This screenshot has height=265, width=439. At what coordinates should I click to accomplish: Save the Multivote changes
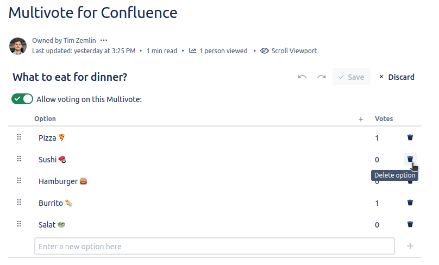point(351,77)
